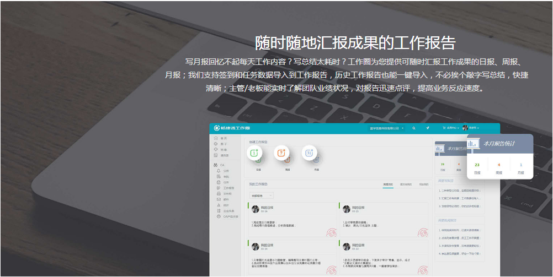The width and height of the screenshot is (553, 277).
Task: Click the 本月报告统计 popup title
Action: 499,144
